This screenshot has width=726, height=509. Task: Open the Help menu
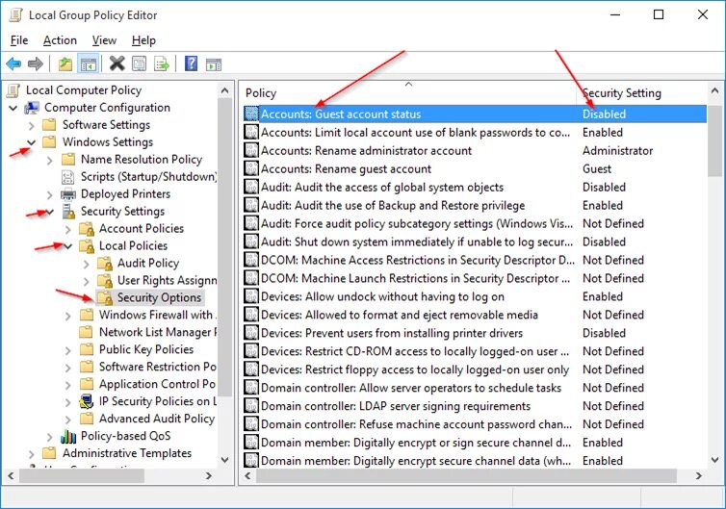point(143,40)
